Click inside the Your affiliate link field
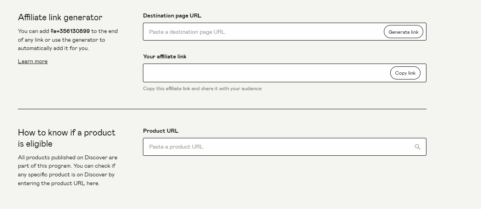Viewport: 481px width, 209px height. 266,73
